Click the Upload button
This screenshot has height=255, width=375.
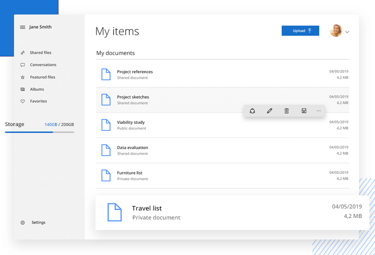pyautogui.click(x=300, y=30)
